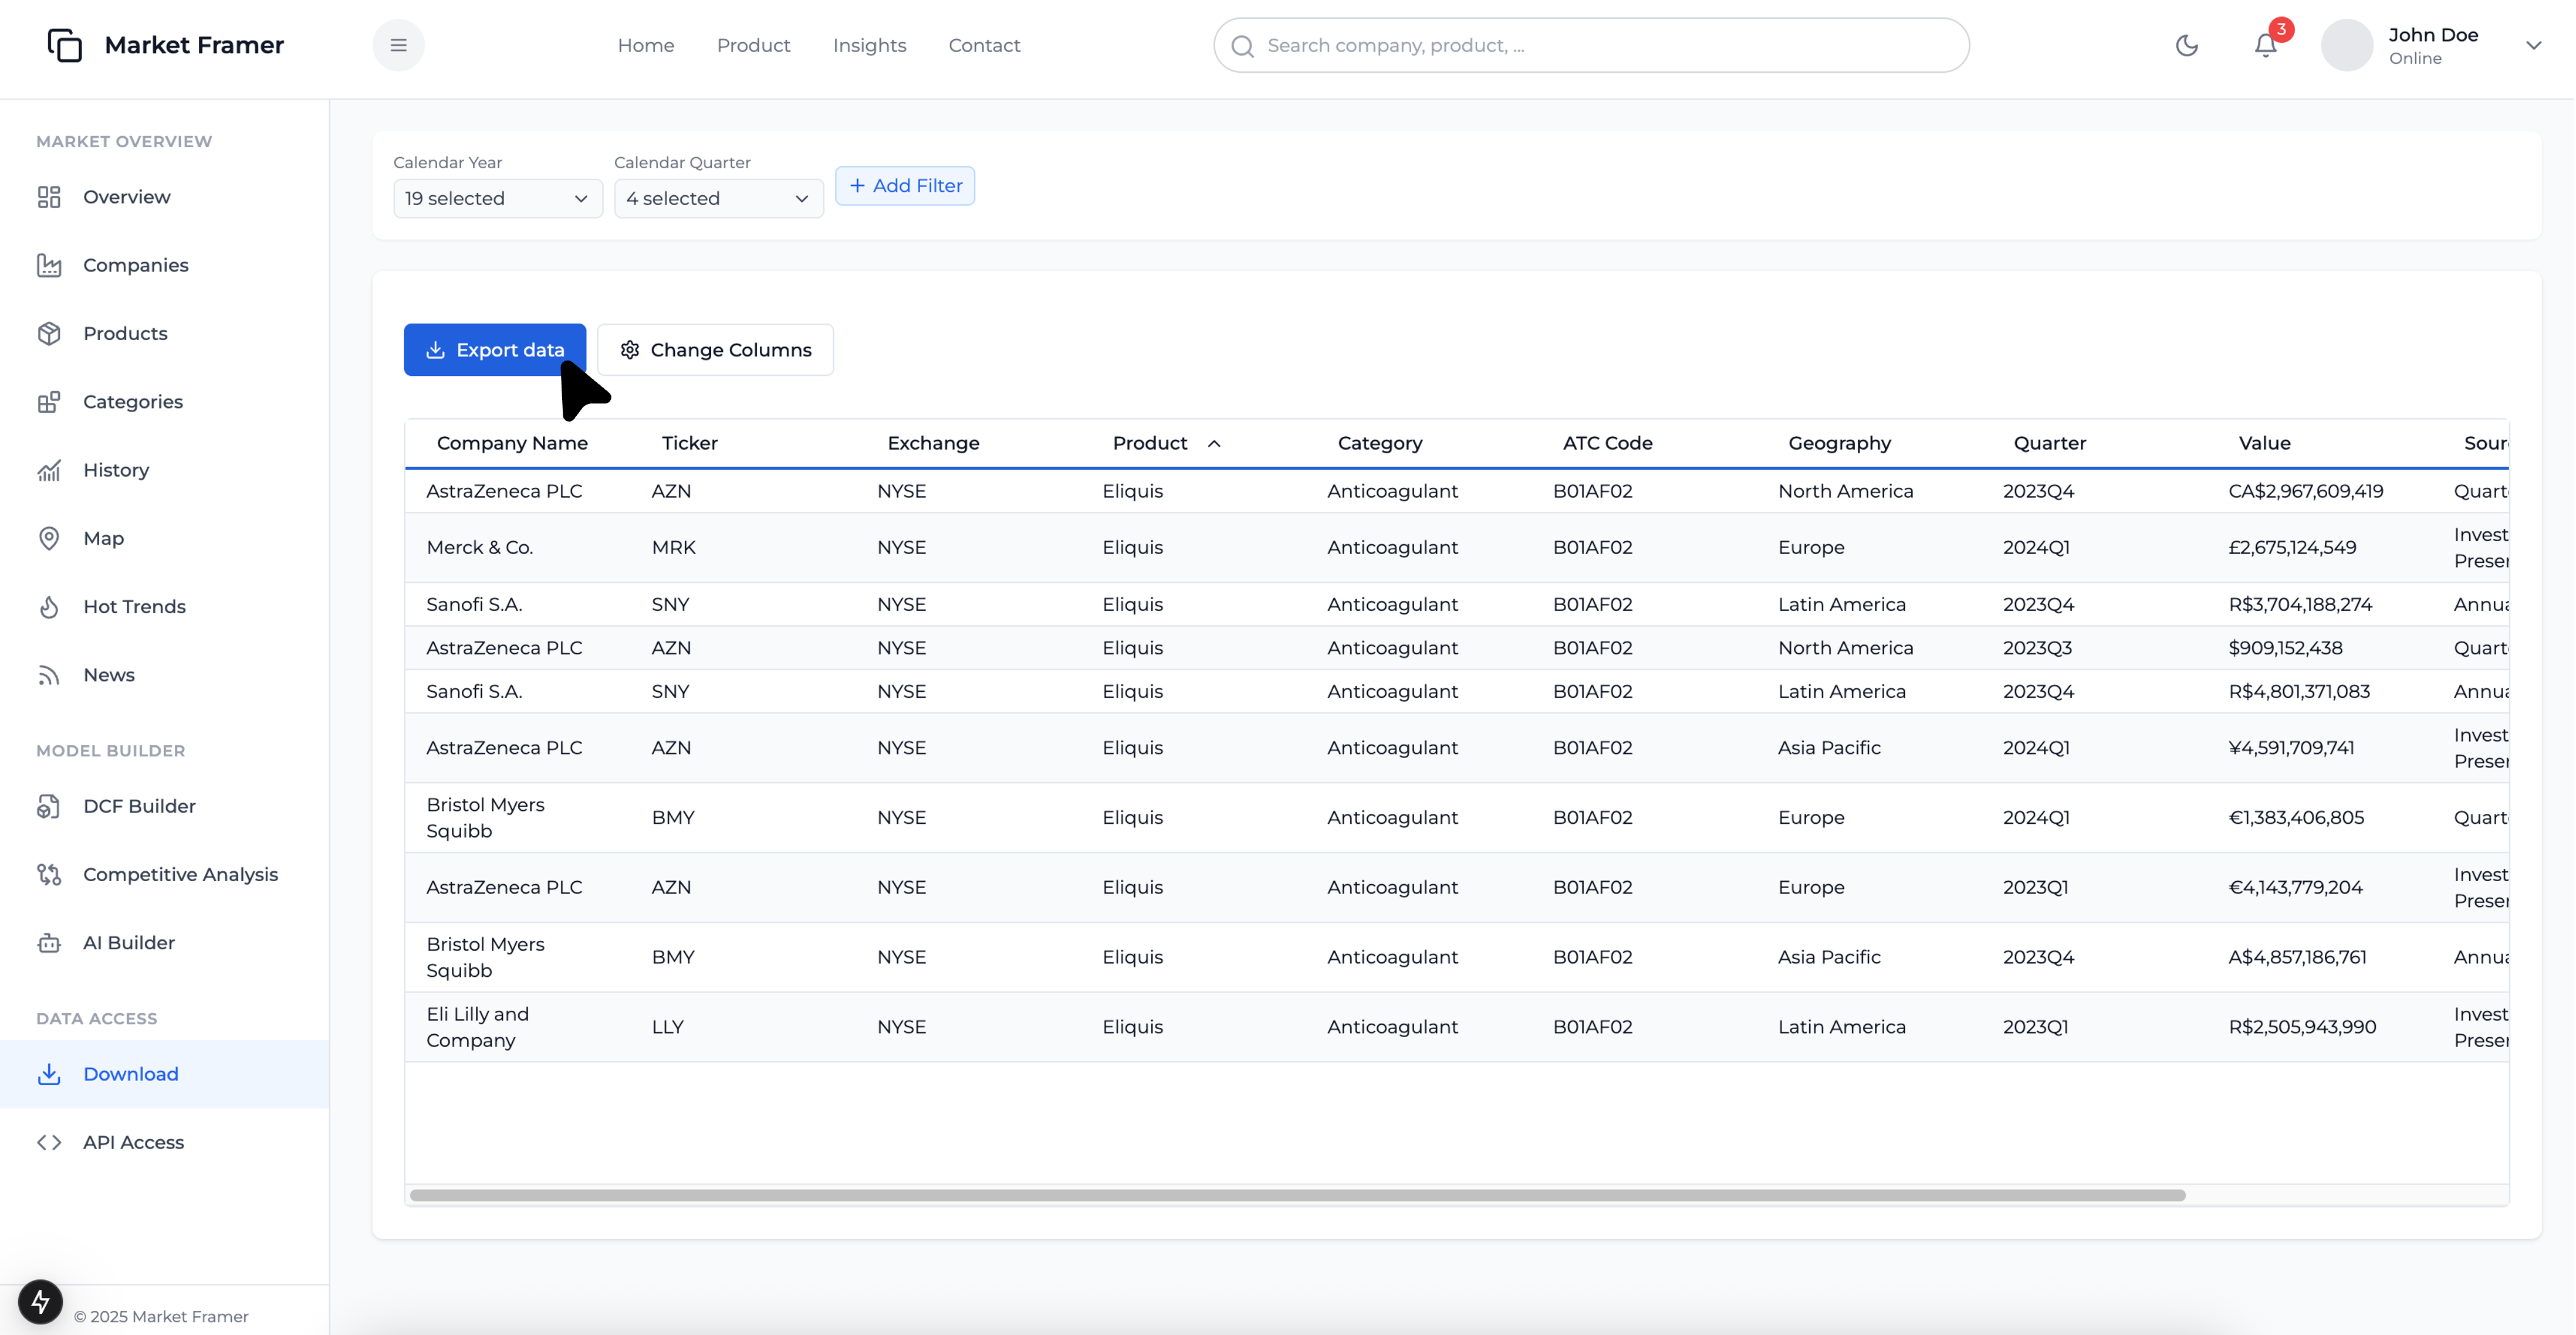Click the LLY ticker cell

667,1027
